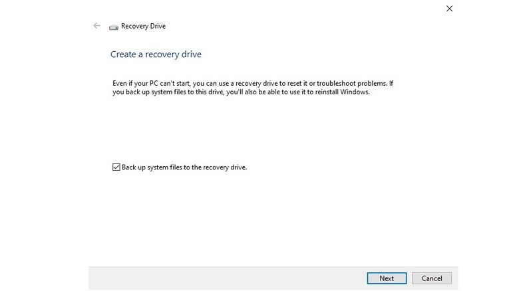Go back using the back arrow
The width and height of the screenshot is (519, 291).
pyautogui.click(x=97, y=26)
